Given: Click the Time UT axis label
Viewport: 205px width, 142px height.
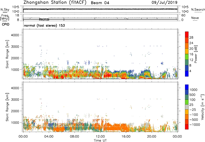Looking at the screenshot, I should pos(100,140).
